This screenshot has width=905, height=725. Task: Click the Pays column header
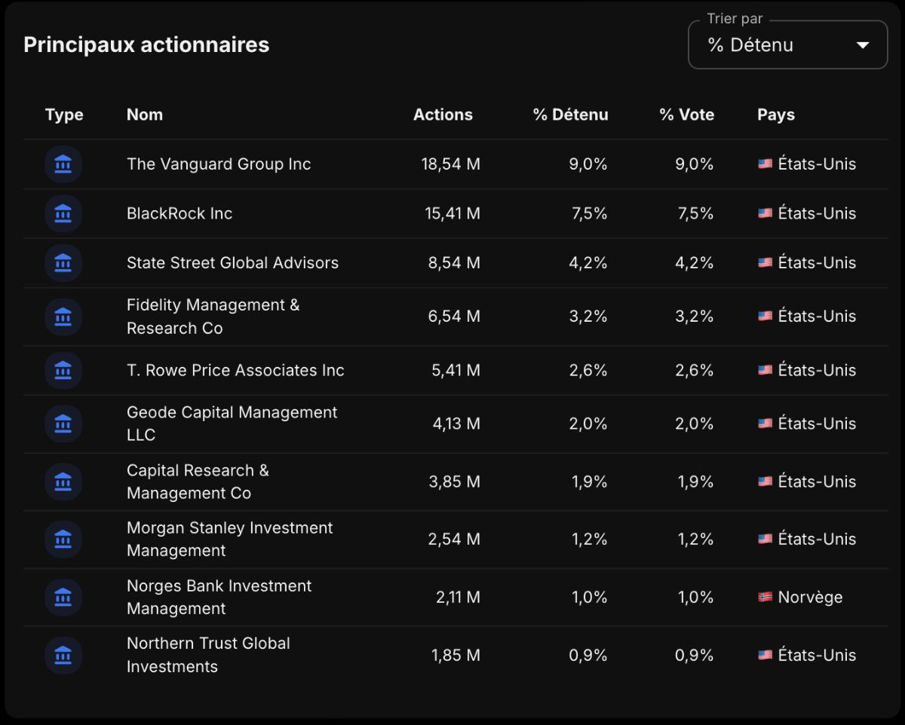(776, 115)
